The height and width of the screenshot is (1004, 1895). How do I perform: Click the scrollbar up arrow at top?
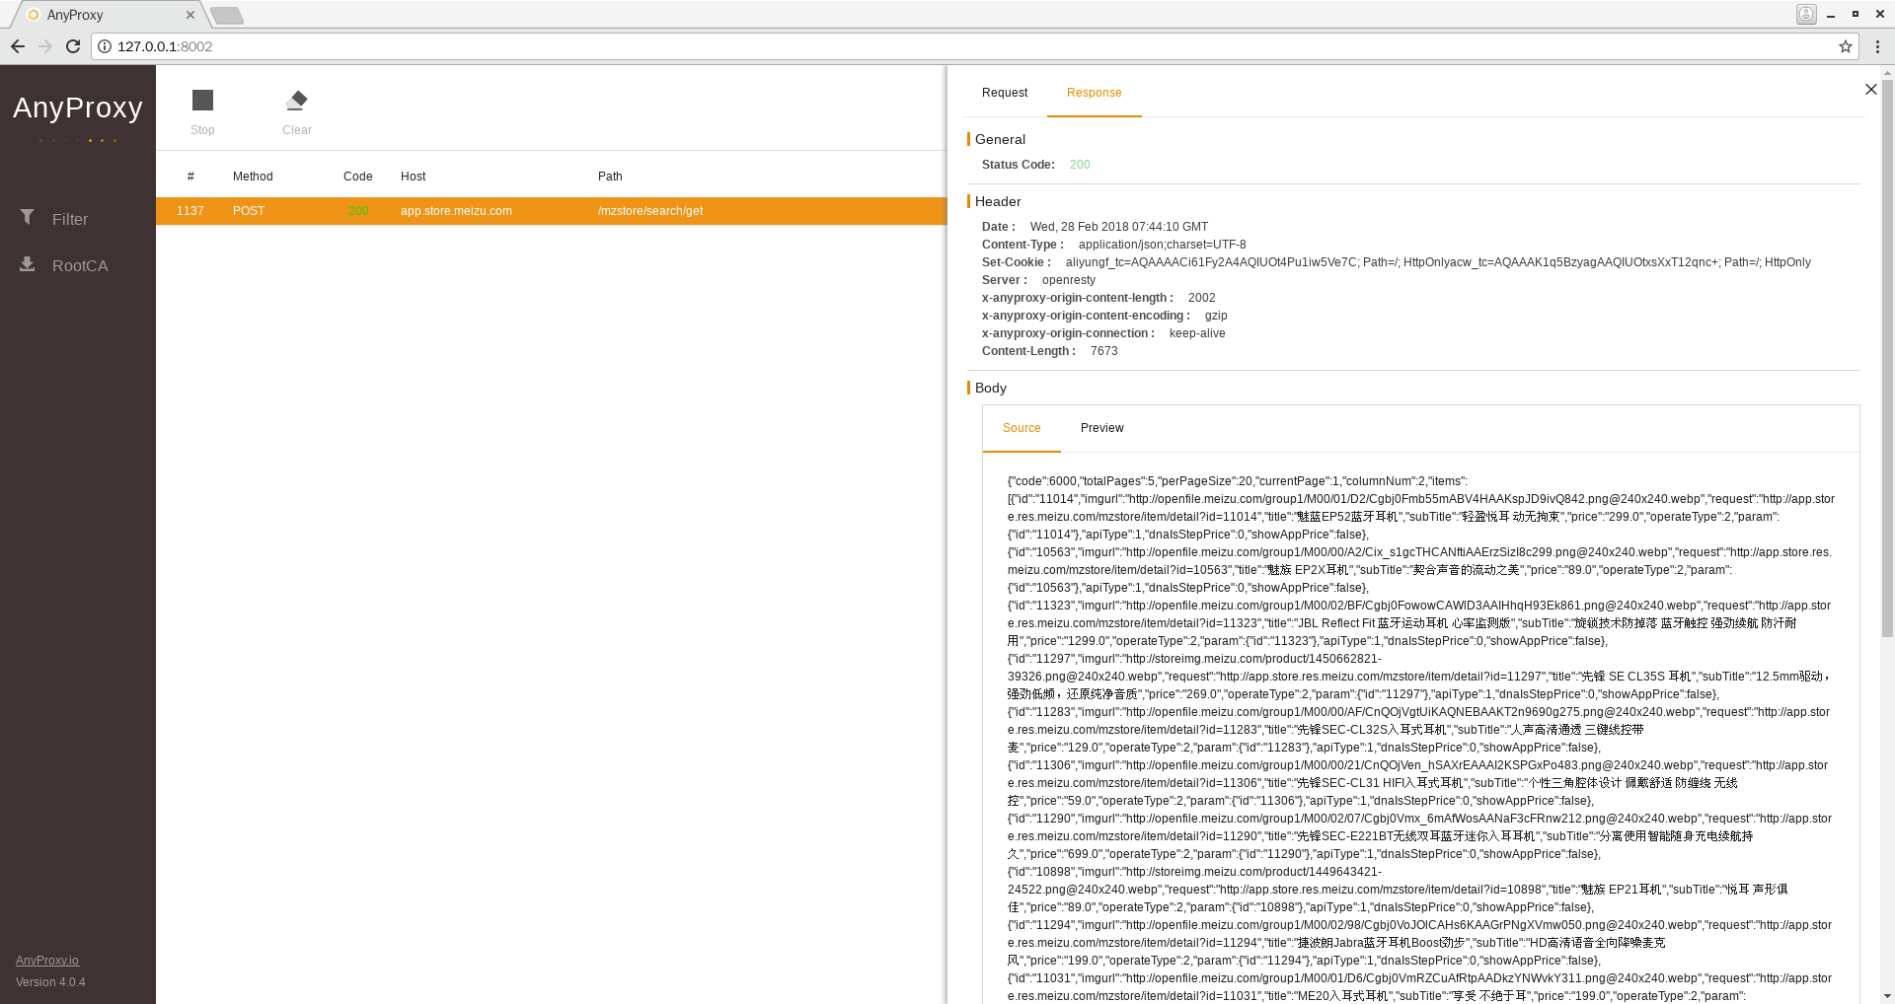[1887, 72]
